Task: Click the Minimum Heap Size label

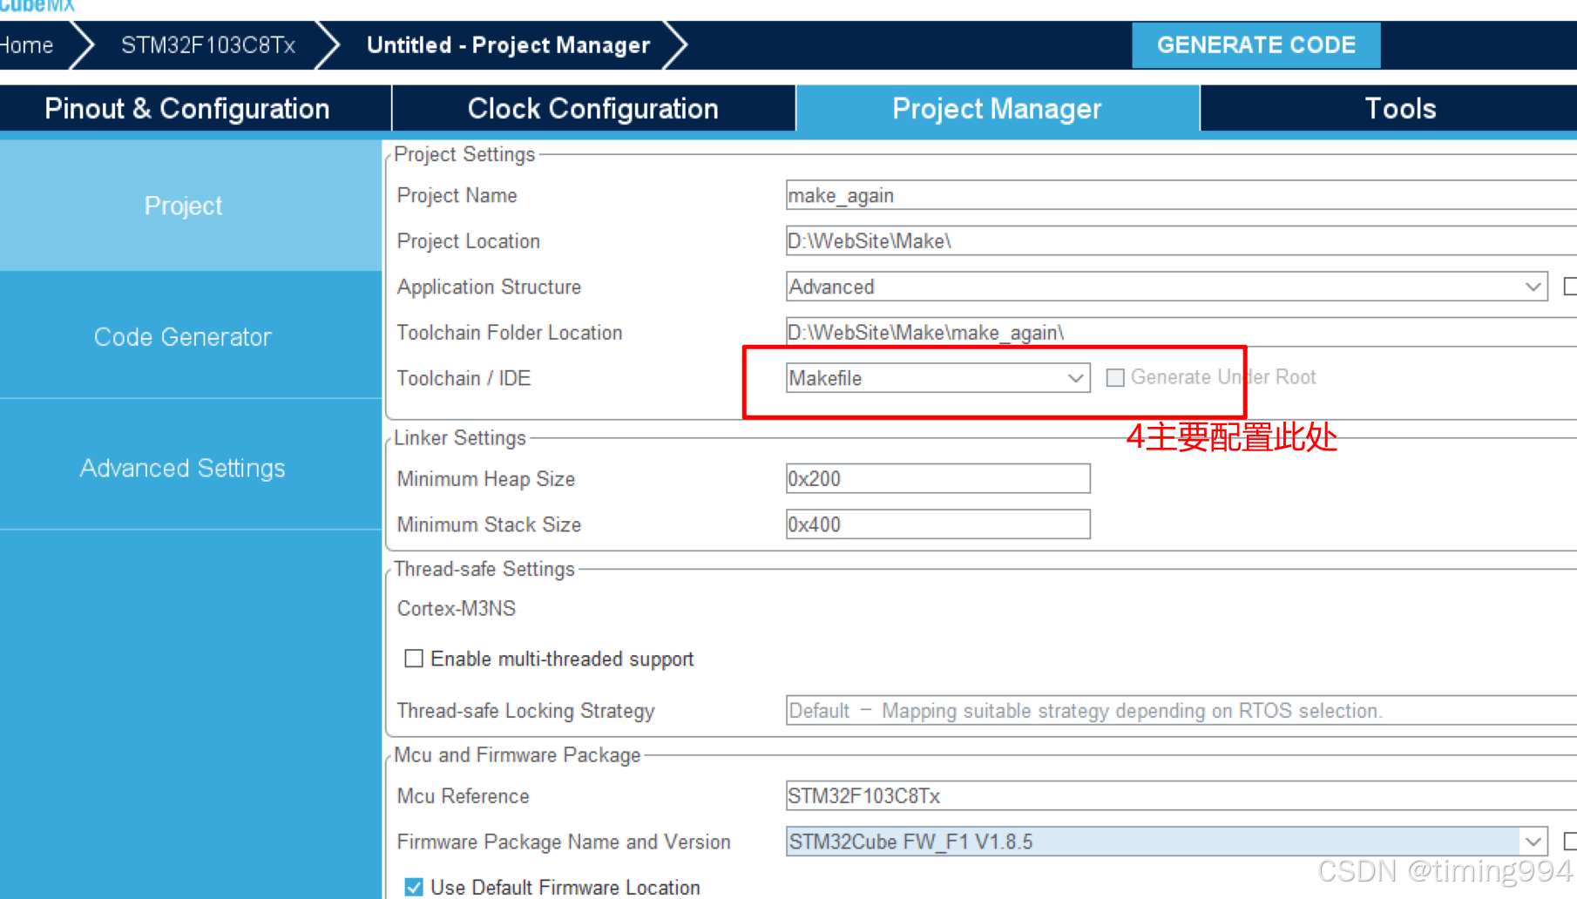Action: [486, 479]
